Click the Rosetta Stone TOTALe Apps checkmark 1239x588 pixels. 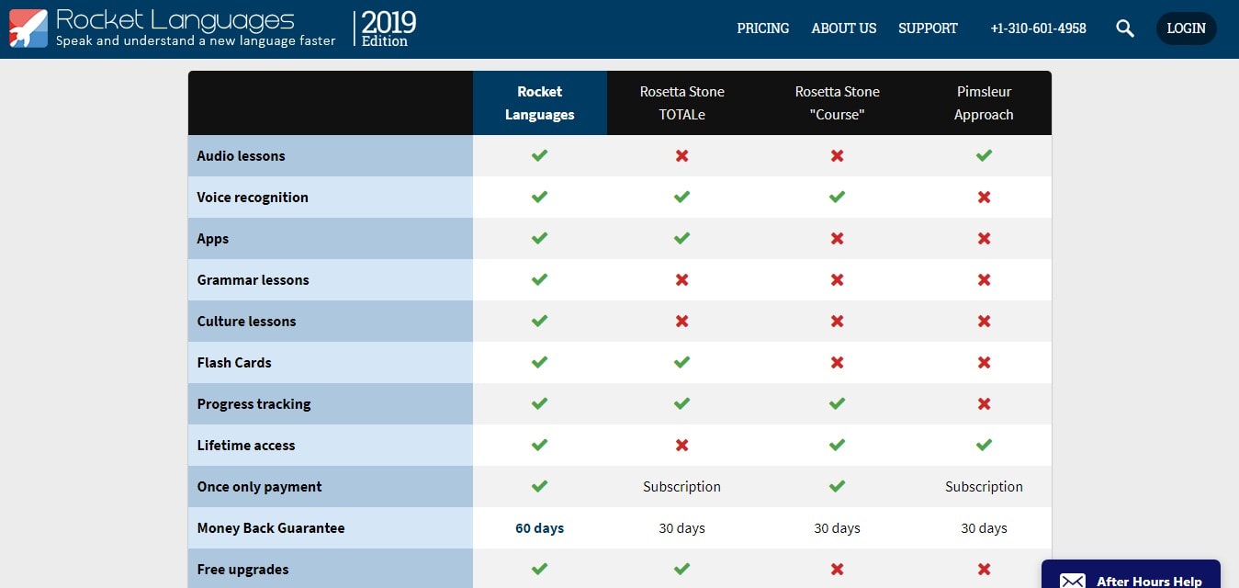681,239
